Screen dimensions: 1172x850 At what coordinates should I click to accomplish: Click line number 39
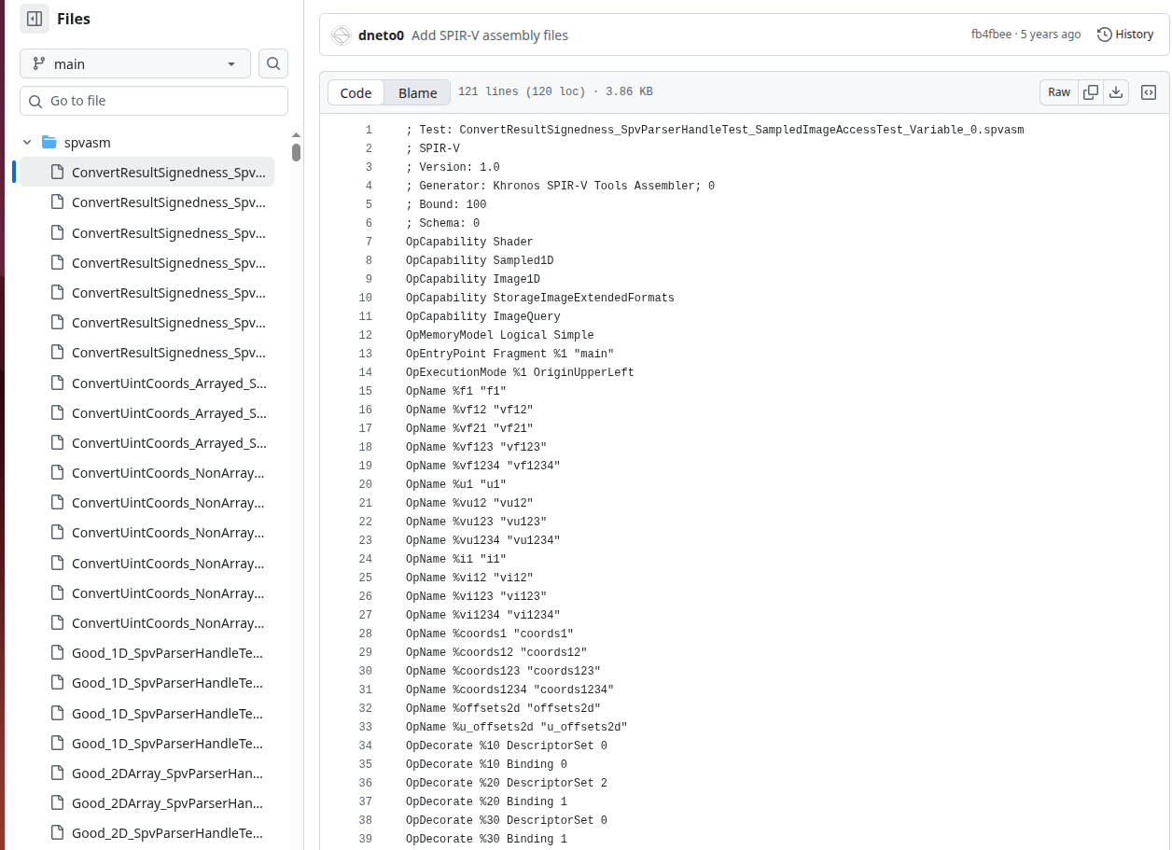click(x=365, y=839)
